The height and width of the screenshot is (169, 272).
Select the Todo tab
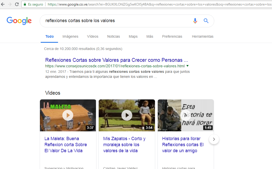pos(49,36)
